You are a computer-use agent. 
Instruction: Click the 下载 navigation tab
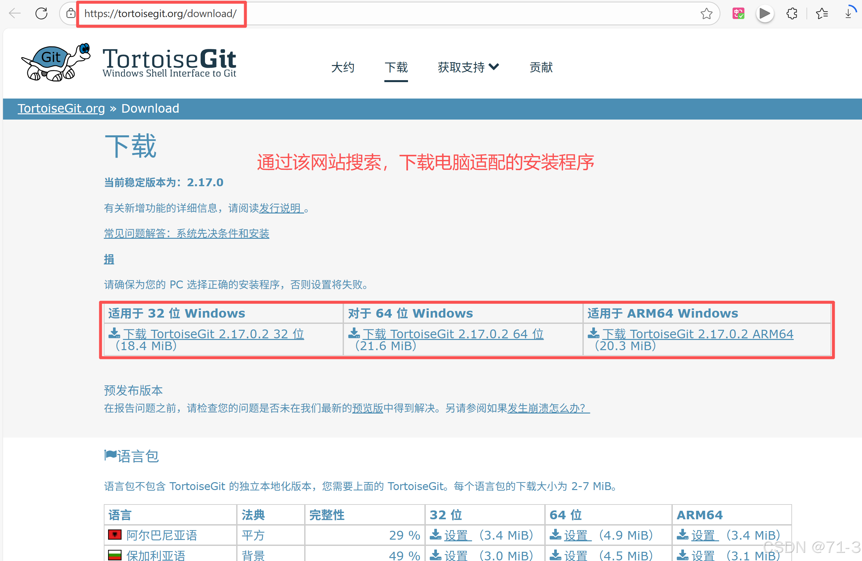pyautogui.click(x=396, y=67)
